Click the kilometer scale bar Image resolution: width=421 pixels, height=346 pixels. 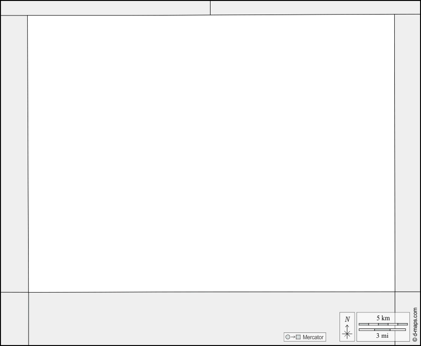pyautogui.click(x=383, y=324)
